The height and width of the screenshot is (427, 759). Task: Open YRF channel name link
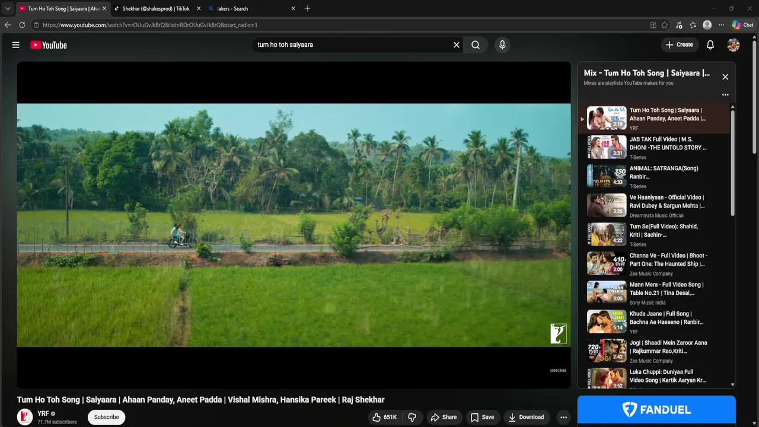[43, 413]
